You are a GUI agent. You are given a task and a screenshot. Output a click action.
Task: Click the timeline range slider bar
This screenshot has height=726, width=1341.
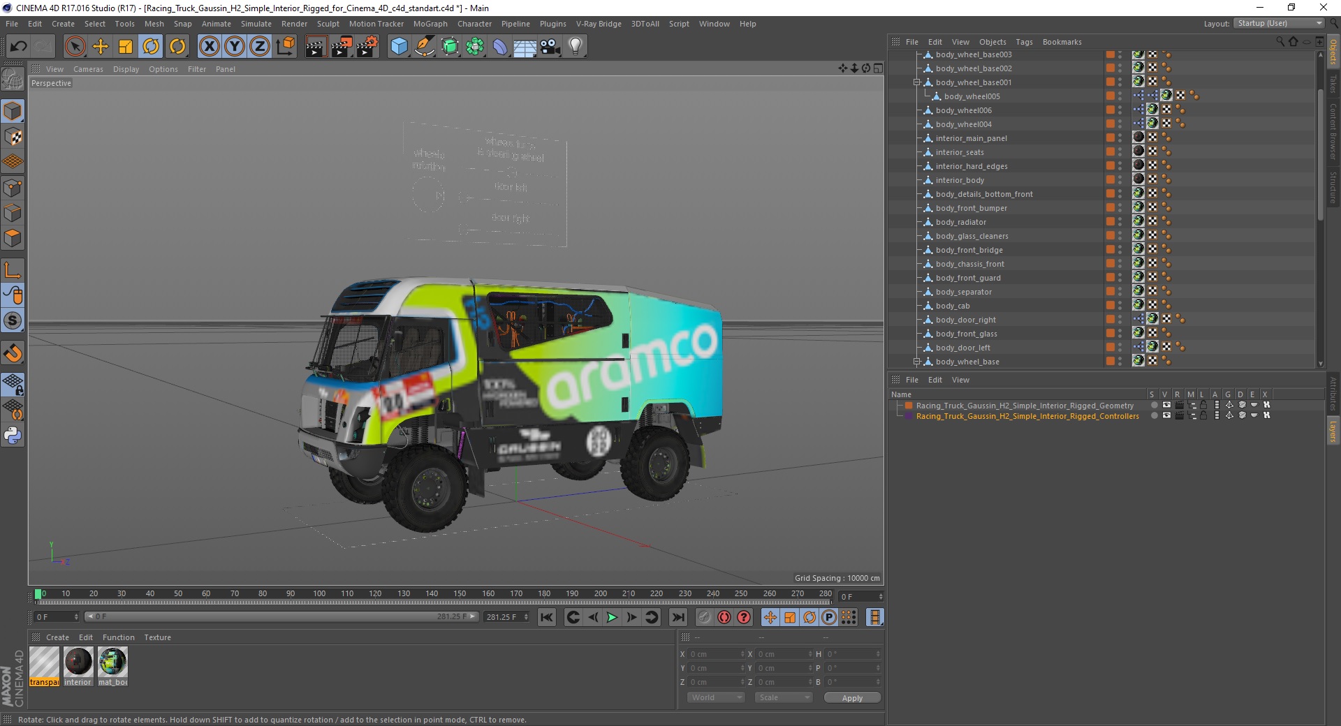click(281, 616)
